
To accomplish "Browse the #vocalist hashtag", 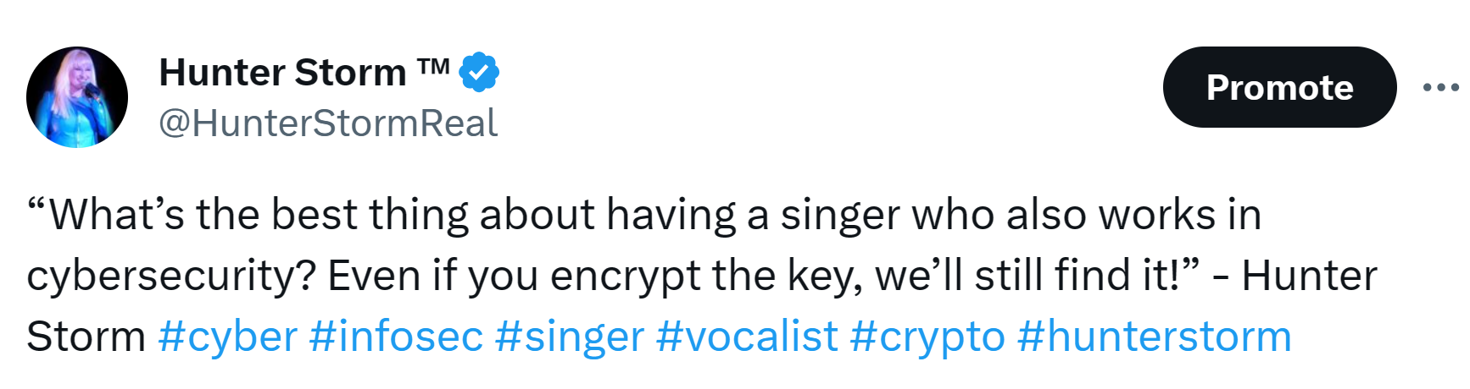I will [x=747, y=337].
